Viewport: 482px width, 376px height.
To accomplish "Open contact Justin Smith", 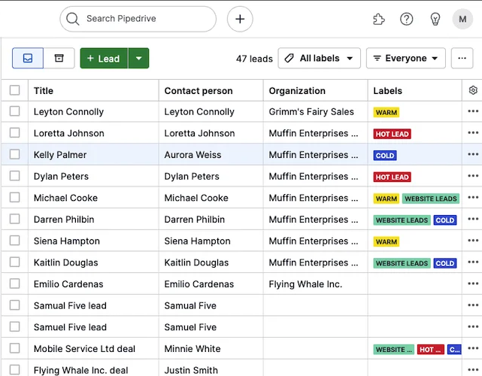I will [191, 370].
